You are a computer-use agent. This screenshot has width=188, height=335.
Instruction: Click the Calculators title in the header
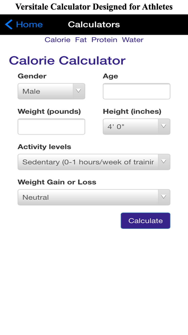click(94, 25)
